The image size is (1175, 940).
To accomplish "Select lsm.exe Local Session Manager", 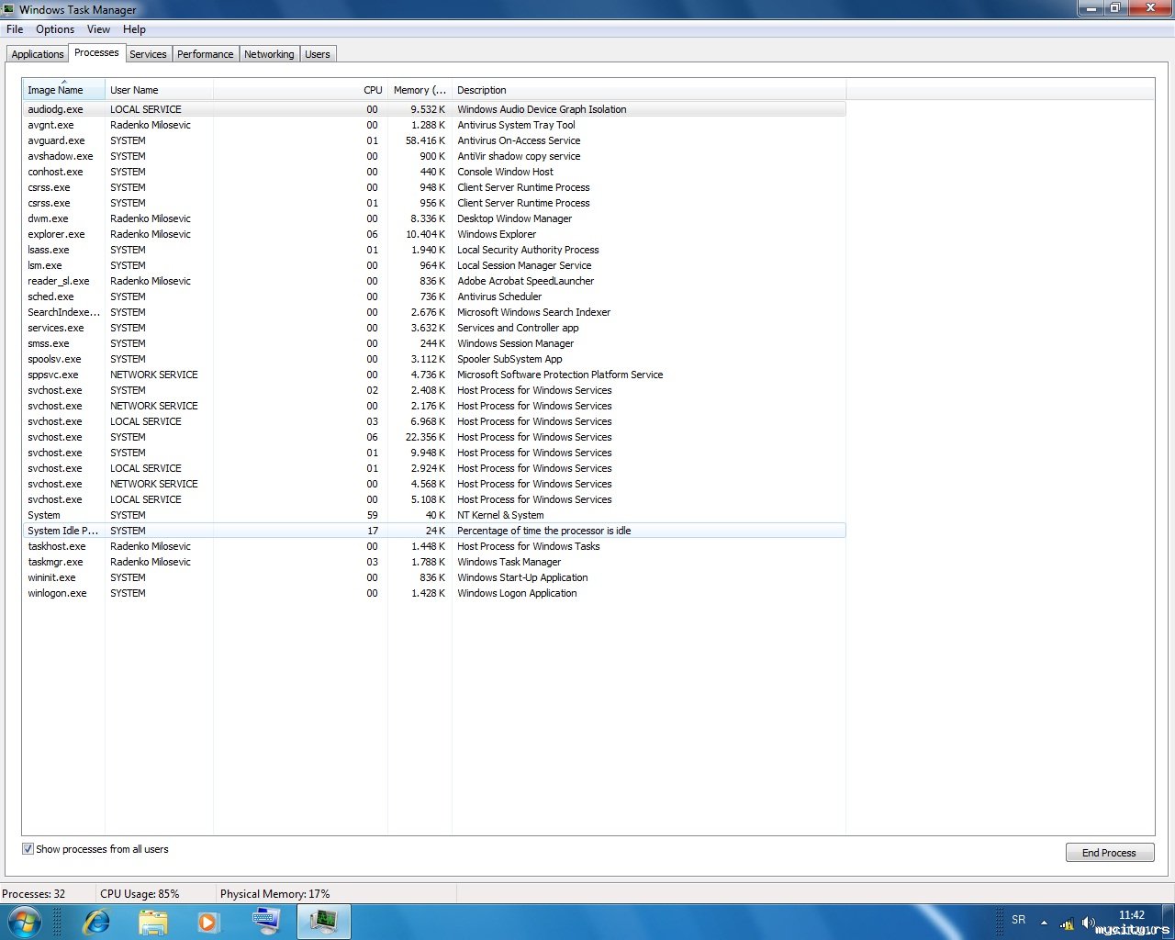I will (434, 265).
